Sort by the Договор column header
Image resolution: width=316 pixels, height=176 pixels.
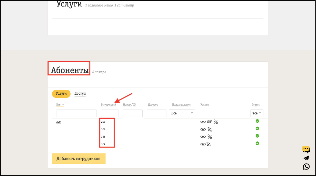pyautogui.click(x=153, y=105)
